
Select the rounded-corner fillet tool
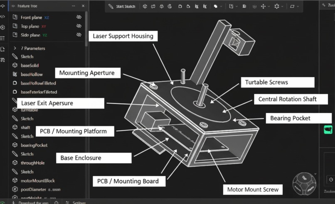[180, 6]
